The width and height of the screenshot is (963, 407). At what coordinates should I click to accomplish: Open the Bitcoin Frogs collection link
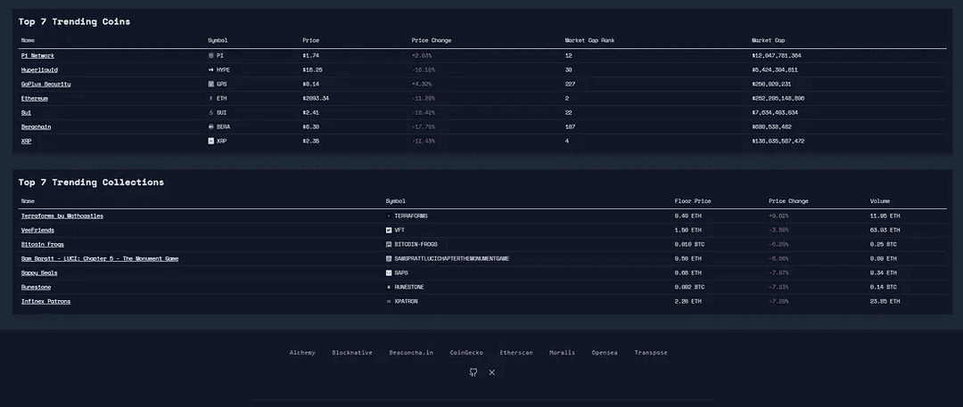43,244
